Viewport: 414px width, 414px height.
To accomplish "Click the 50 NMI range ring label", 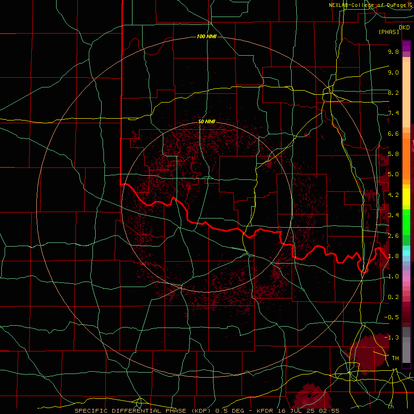I will click(207, 121).
